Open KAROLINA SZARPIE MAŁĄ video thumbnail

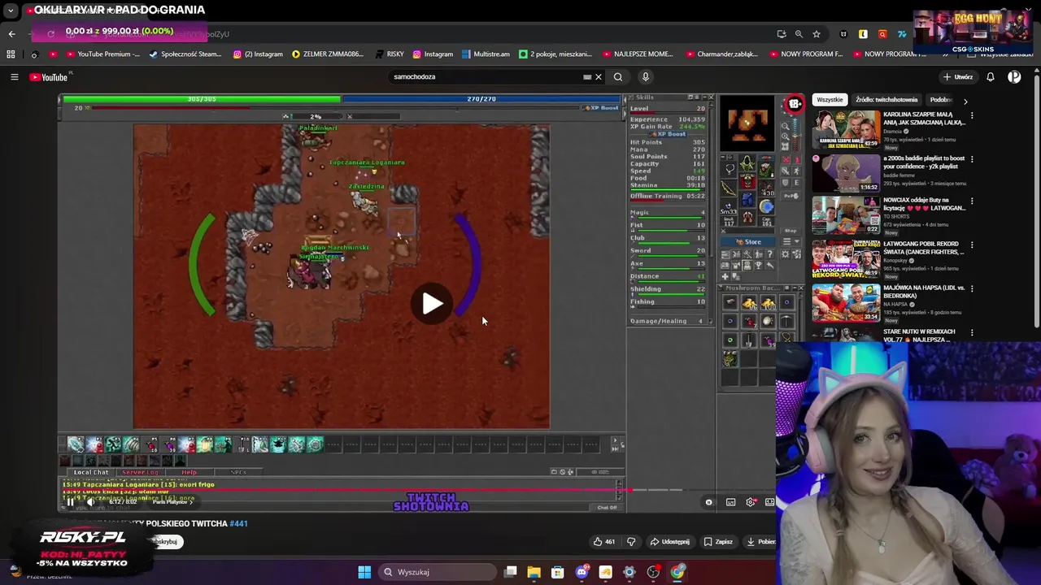click(x=846, y=130)
